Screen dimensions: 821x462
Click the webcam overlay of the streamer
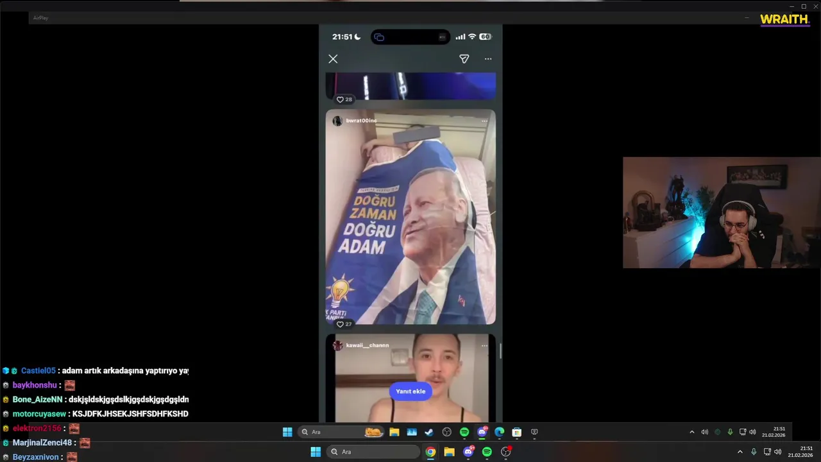722,212
